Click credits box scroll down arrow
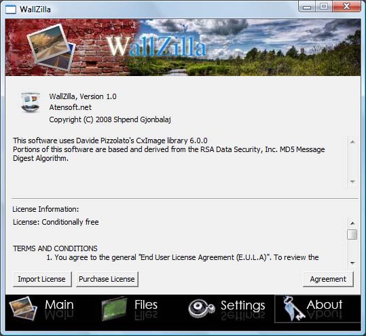 (x=352, y=181)
